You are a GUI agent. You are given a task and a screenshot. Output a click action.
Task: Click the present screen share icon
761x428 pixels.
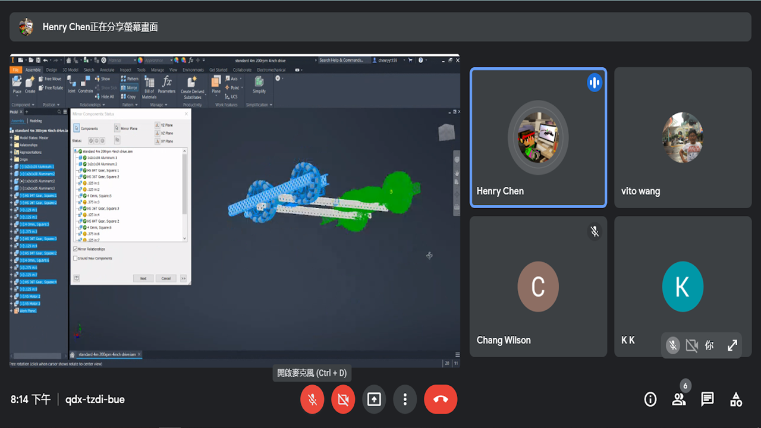[374, 399]
